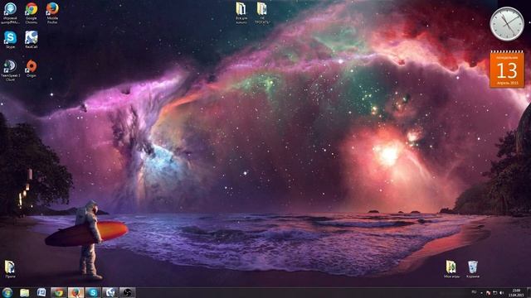Open the Mozilla Firefox desktop shortcut
The image size is (531, 298).
(52, 13)
